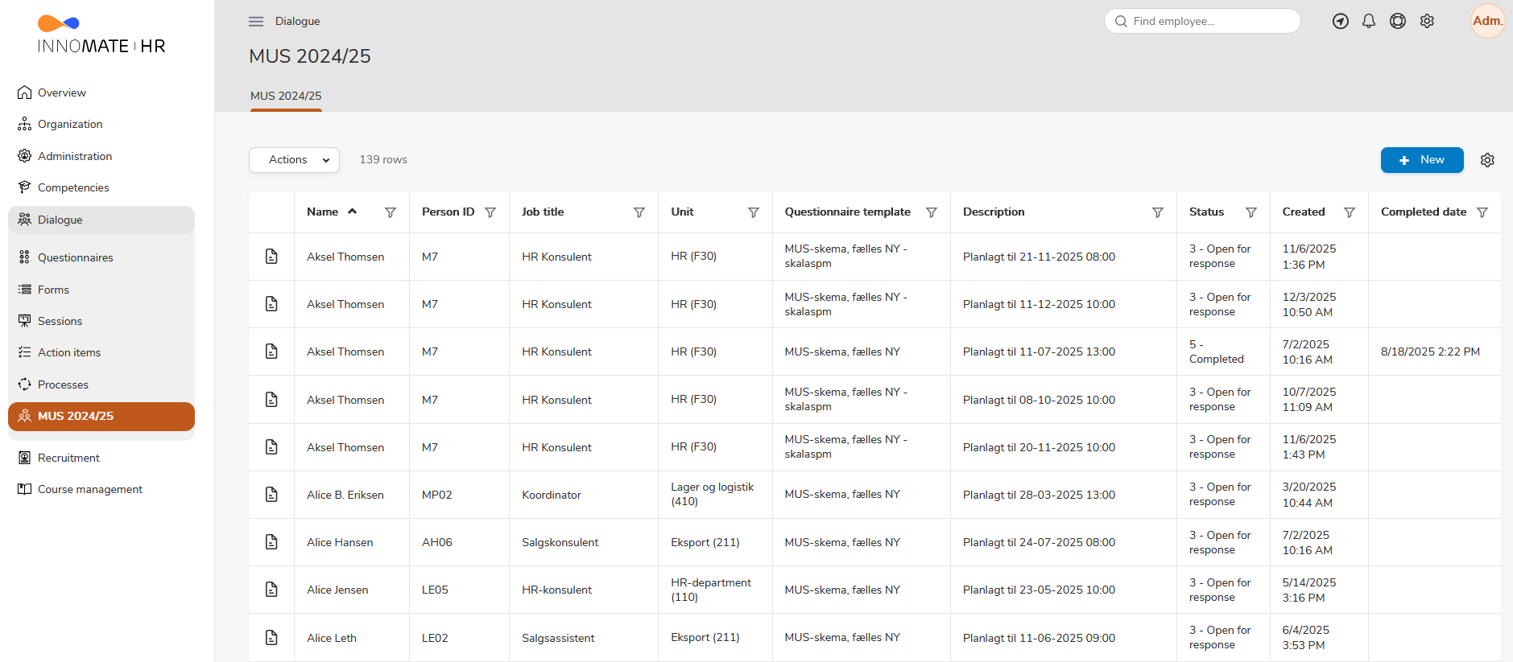Screen dimensions: 1513x662
Task: Open Action items in sidebar
Action: point(69,352)
